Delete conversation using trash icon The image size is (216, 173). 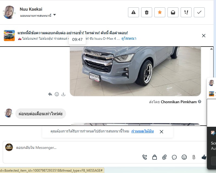147,12
